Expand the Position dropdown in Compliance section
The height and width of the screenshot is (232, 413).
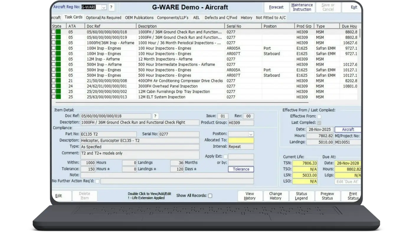(251, 134)
